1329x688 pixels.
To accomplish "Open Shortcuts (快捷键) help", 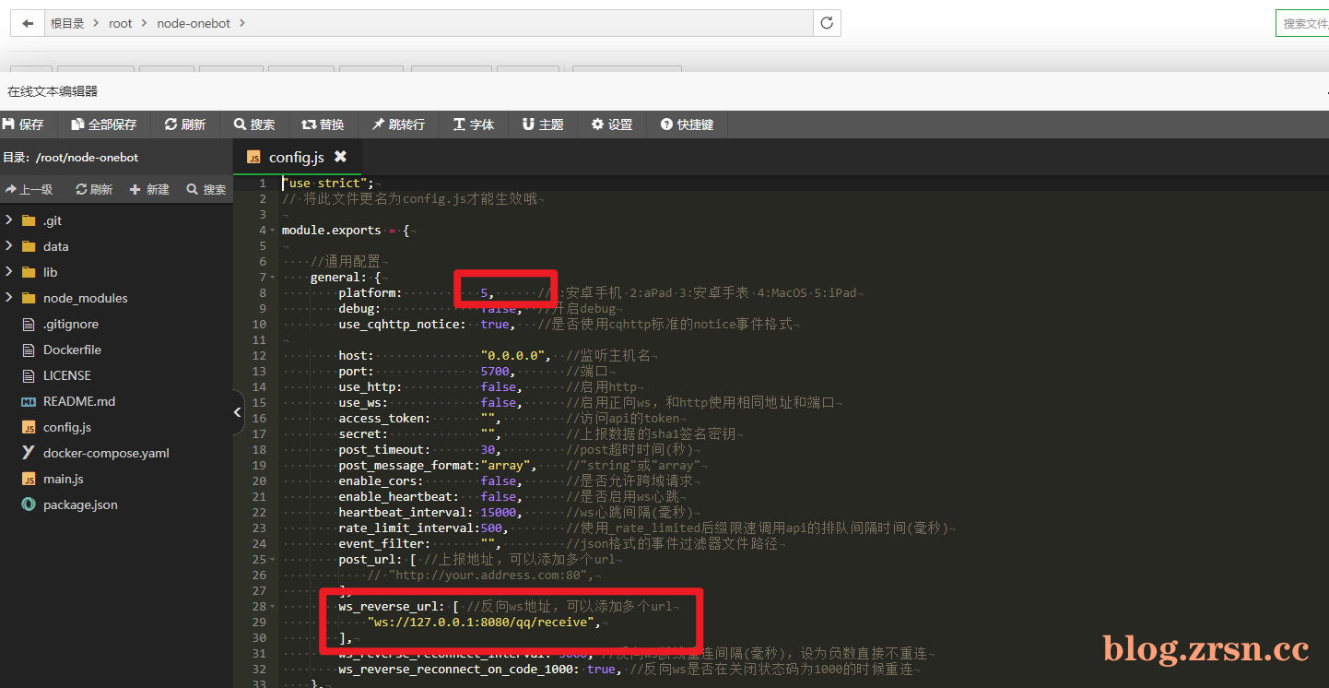I will (x=688, y=125).
